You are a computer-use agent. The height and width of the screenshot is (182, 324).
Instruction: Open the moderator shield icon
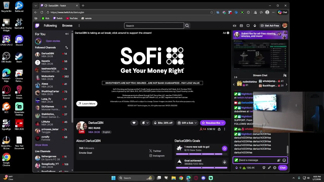point(264,168)
